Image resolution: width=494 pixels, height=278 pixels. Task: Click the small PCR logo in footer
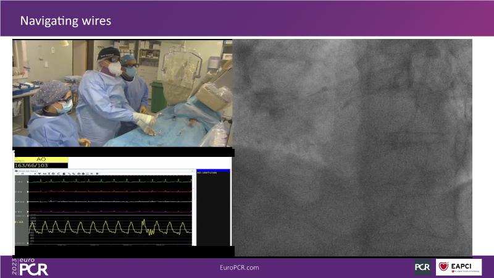pos(422,267)
